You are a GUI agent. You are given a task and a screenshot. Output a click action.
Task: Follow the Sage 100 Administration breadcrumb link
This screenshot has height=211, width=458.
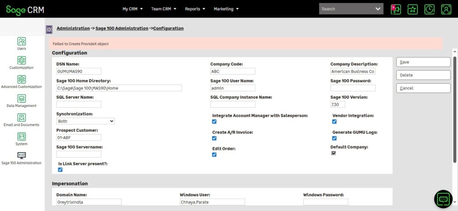122,28
